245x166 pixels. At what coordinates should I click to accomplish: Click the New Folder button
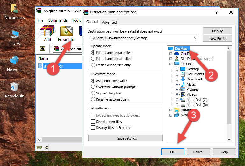pos(217,39)
